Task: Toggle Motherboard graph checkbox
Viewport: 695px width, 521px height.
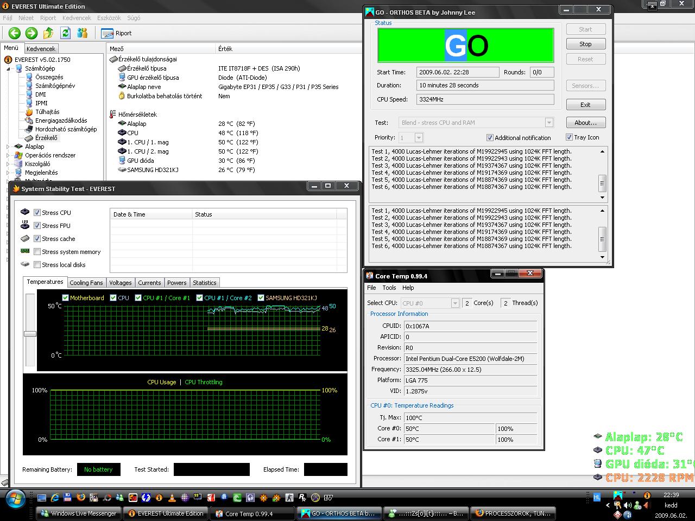Action: (x=65, y=298)
